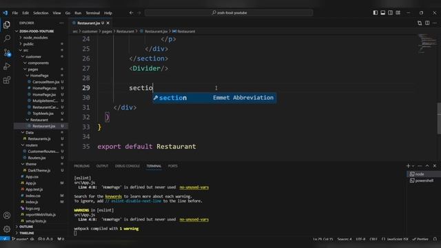This screenshot has height=248, width=441.
Task: Open the Terminal menu
Action: (93, 13)
